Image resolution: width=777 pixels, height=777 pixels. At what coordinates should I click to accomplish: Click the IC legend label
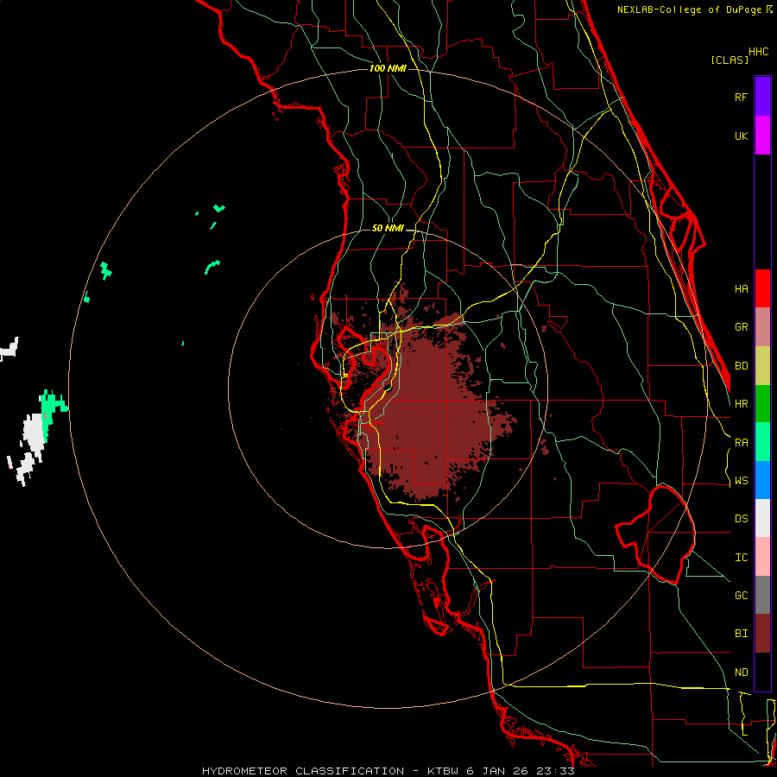click(741, 558)
